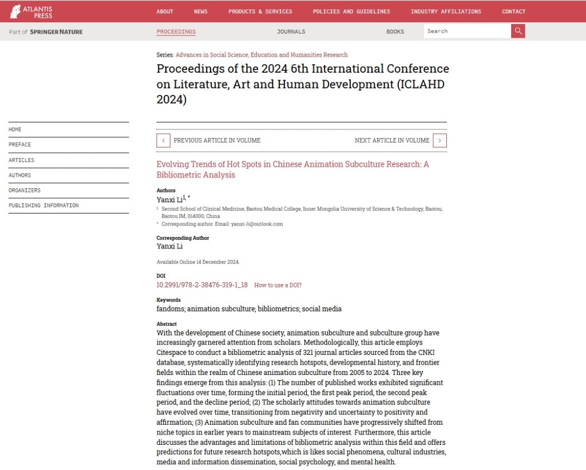Click the Baotou Medical College affiliation text

[302, 212]
